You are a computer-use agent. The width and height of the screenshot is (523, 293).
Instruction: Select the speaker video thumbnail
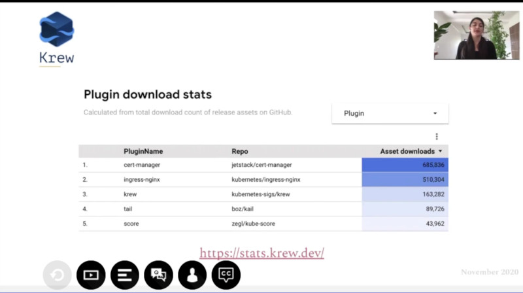click(x=477, y=35)
